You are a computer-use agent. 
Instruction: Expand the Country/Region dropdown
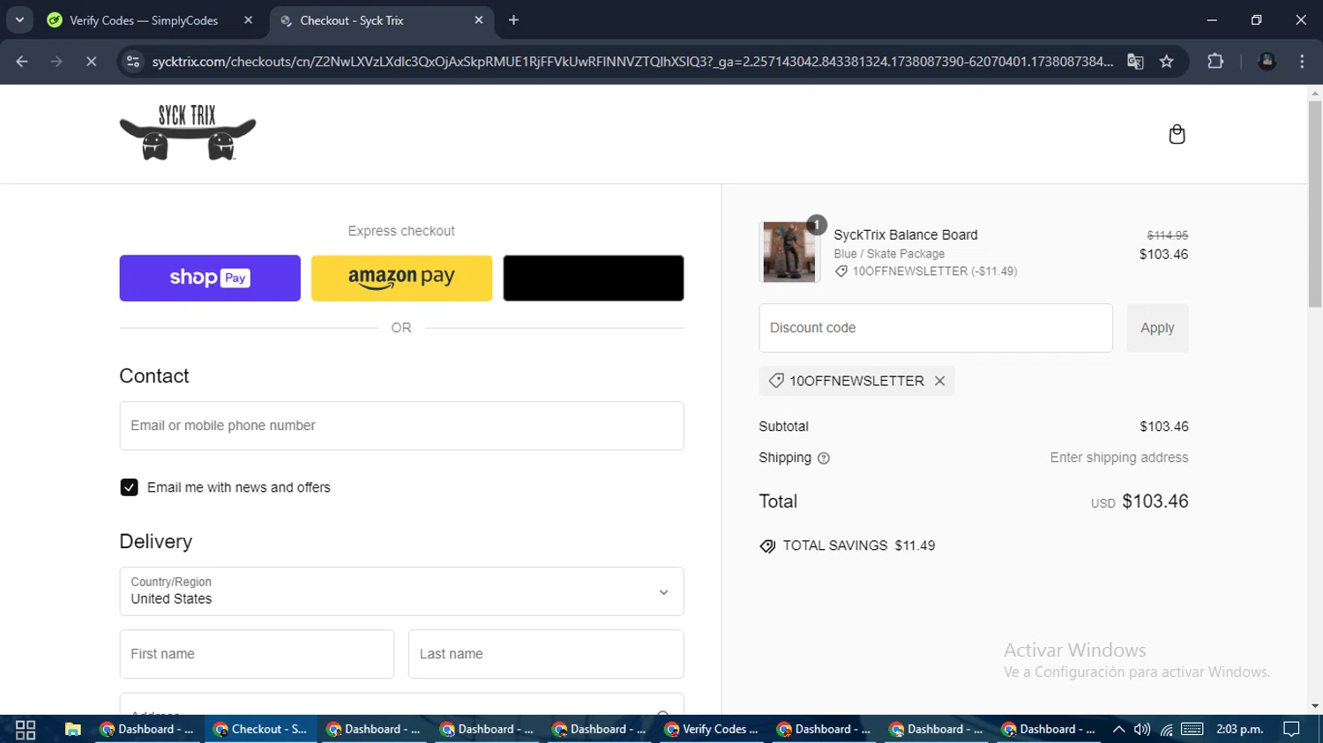pos(401,591)
